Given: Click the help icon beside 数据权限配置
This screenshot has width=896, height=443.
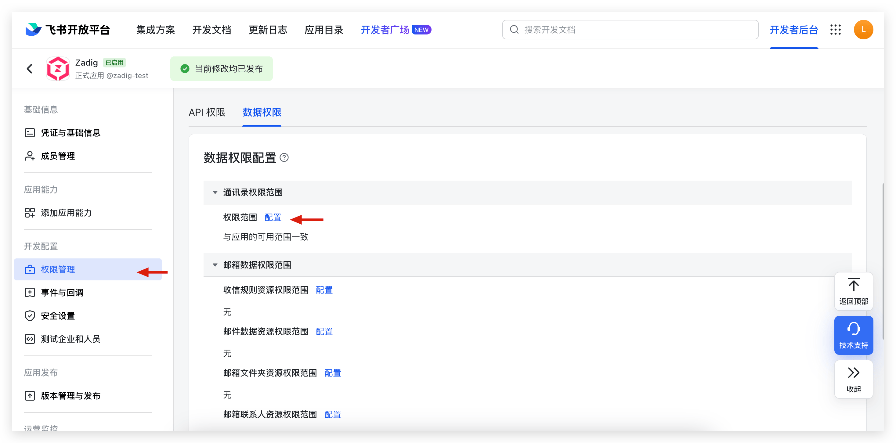Looking at the screenshot, I should (x=284, y=158).
